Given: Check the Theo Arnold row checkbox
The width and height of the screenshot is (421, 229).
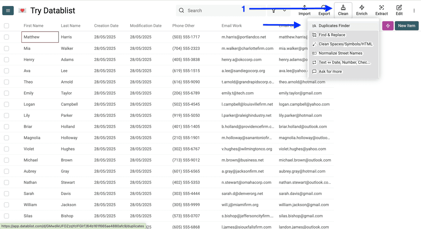Looking at the screenshot, I should [6, 82].
